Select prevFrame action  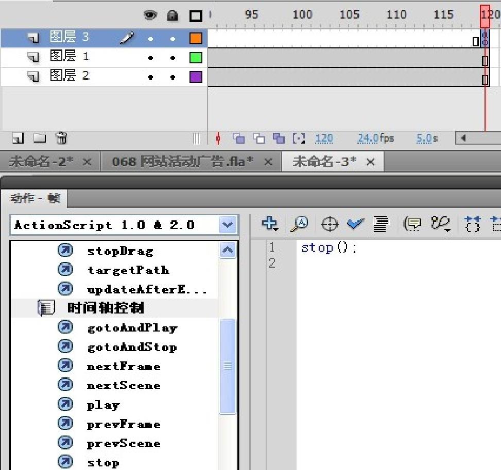pos(124,424)
